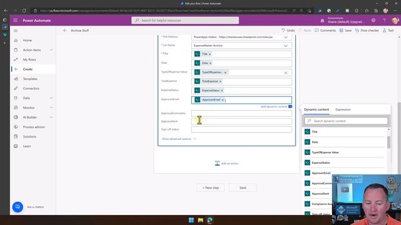Open Templates in the sidebar
The image size is (401, 225).
coord(30,79)
